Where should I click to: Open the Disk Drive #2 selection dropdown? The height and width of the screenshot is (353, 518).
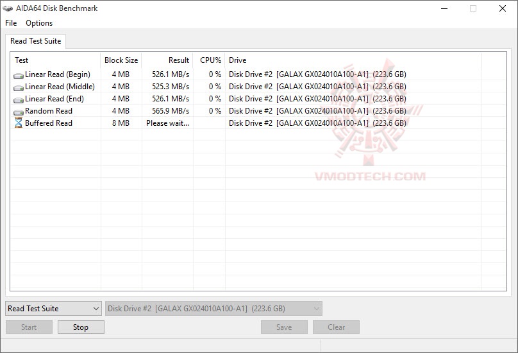(x=213, y=308)
